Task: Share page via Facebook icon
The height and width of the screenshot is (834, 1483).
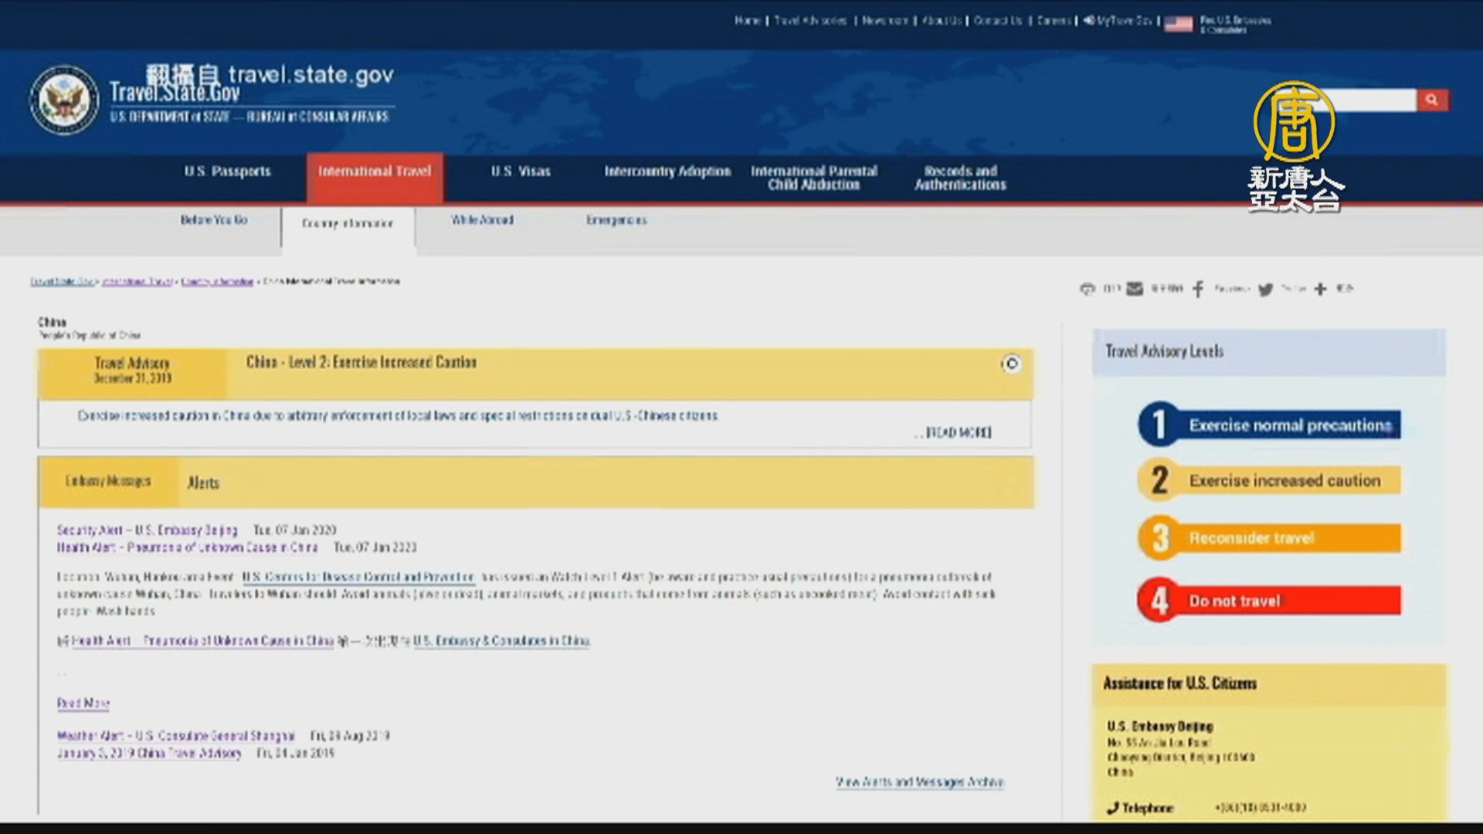Action: pos(1198,289)
